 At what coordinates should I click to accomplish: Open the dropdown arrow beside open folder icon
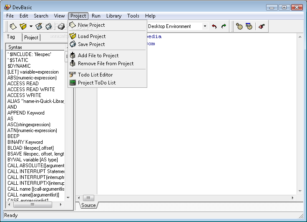pos(31,26)
